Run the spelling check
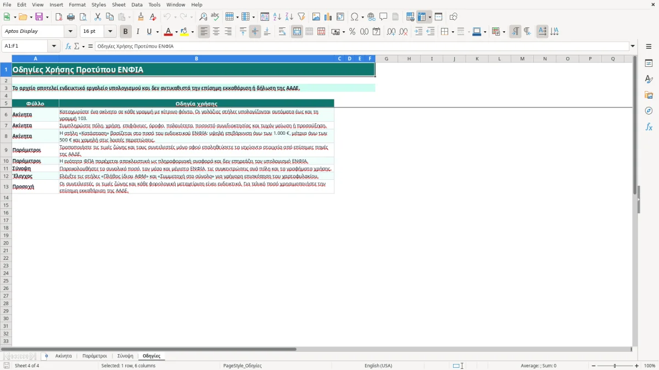Viewport: 659px width, 370px height. (215, 17)
